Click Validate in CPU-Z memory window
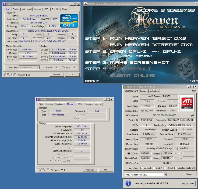This screenshot has width=198, height=189. tap(90, 170)
